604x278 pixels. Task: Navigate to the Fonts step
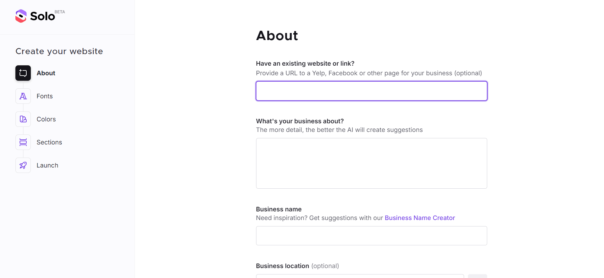(45, 96)
